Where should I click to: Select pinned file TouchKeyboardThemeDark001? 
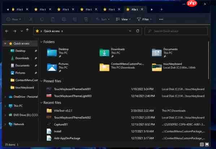click(125, 89)
